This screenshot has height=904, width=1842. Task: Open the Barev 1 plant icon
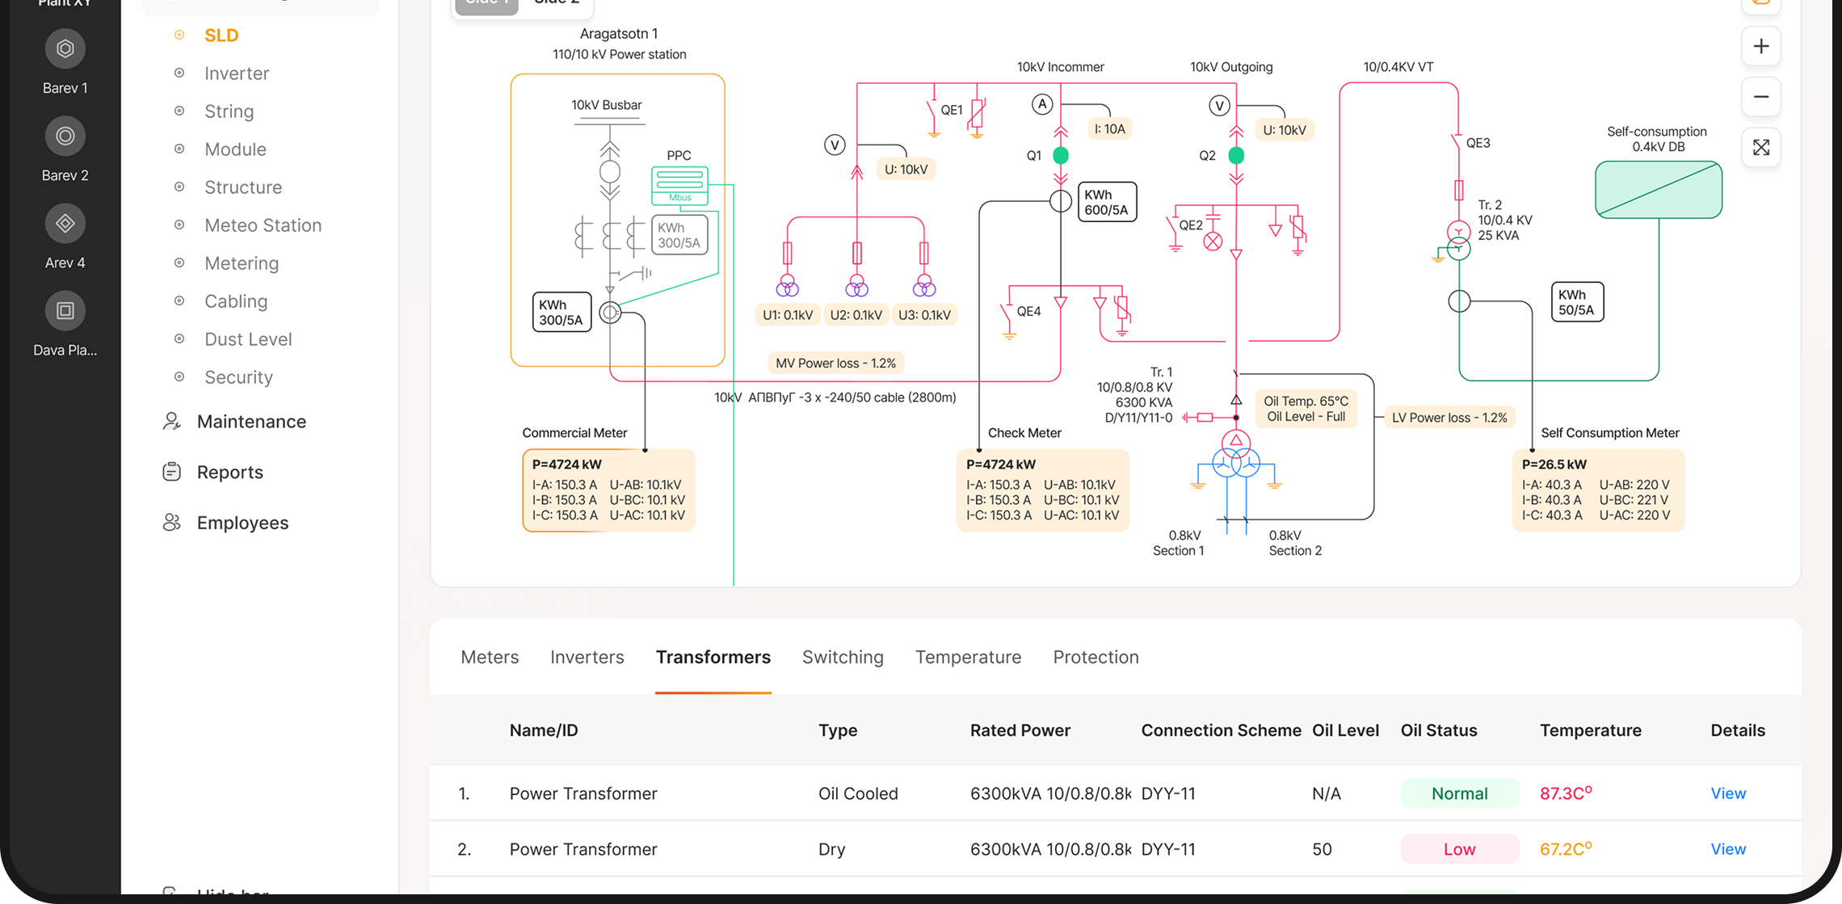[x=65, y=49]
